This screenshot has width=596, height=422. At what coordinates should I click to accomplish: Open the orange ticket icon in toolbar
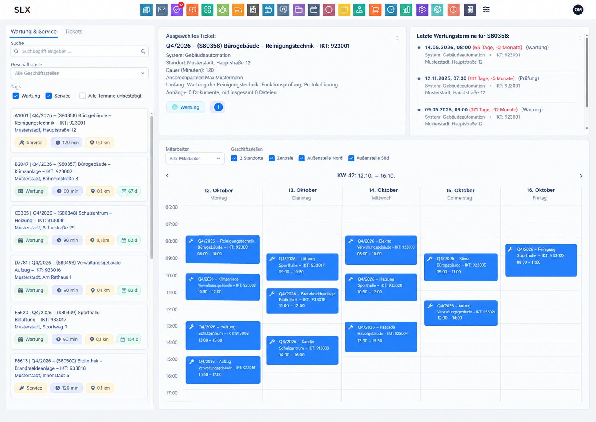[x=192, y=10]
